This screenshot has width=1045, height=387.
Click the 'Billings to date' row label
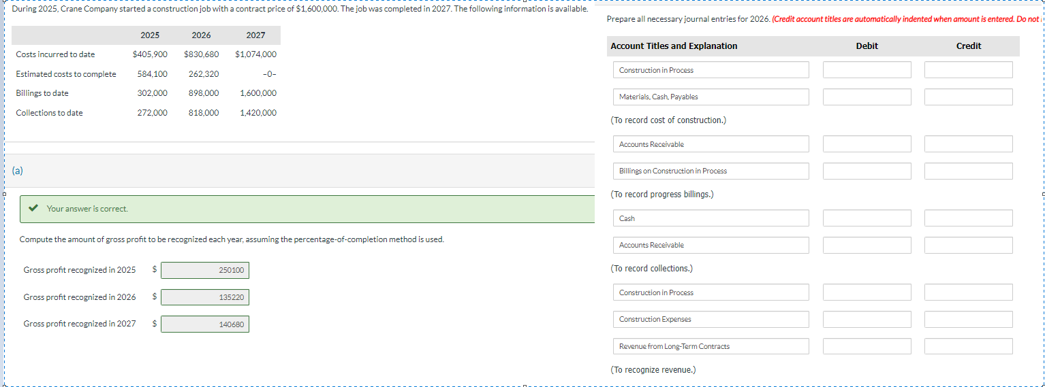(x=42, y=93)
